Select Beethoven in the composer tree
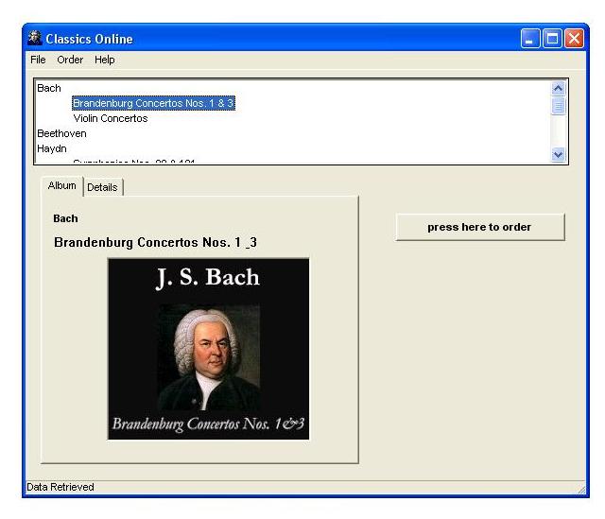The width and height of the screenshot is (605, 519). coord(61,133)
